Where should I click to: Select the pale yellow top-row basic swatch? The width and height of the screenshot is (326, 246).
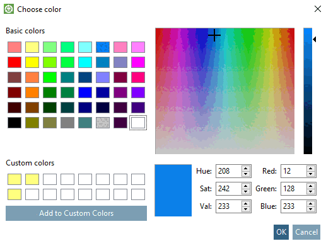[x=32, y=47]
